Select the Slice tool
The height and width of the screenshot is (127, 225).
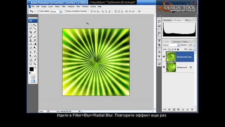35,32
